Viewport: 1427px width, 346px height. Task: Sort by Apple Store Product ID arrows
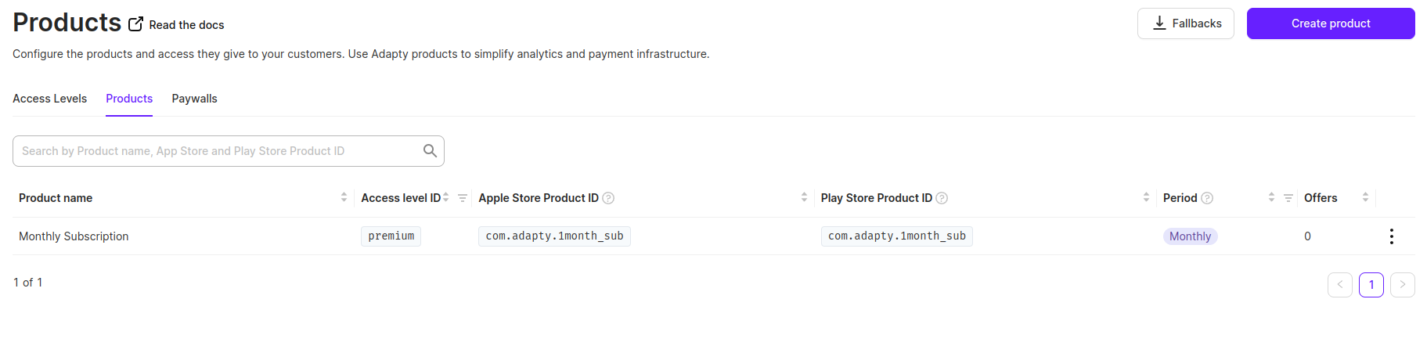pyautogui.click(x=804, y=197)
